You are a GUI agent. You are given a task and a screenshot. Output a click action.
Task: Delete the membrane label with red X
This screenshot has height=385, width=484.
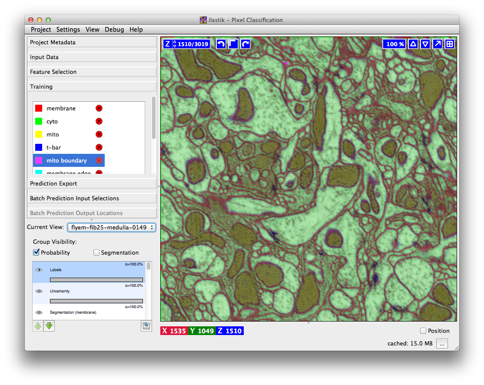point(99,108)
